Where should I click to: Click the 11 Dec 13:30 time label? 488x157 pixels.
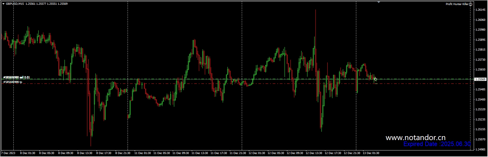[x=200, y=153]
